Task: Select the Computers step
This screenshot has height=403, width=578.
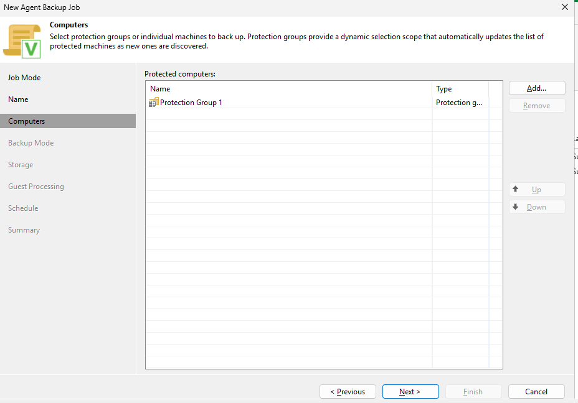Action: [x=68, y=121]
